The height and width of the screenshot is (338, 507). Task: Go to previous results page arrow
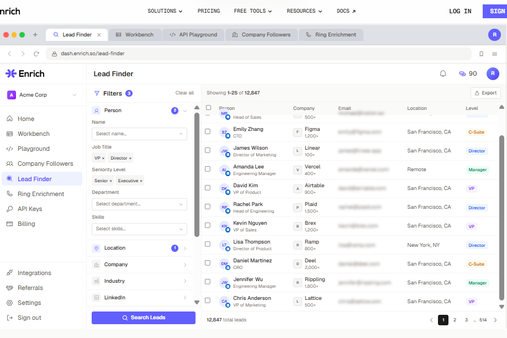[431, 320]
